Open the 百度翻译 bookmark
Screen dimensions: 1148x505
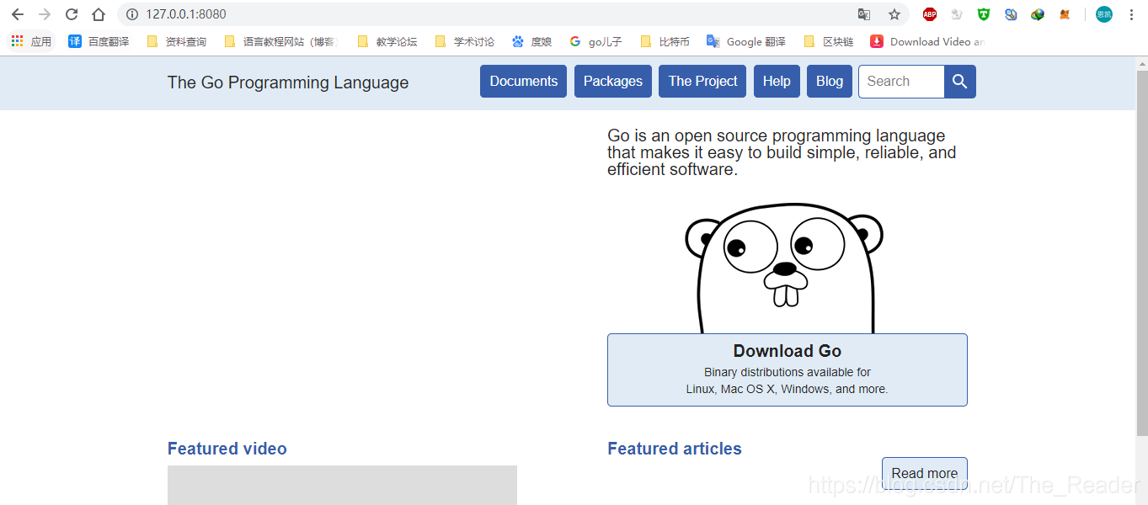99,41
